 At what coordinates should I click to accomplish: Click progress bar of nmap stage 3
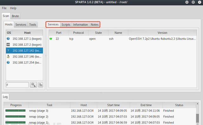pos(16,110)
